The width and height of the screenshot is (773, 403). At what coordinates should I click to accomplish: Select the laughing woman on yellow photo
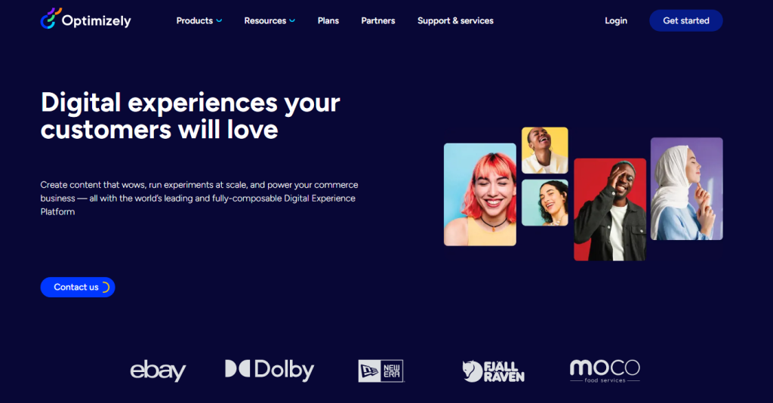(x=545, y=150)
